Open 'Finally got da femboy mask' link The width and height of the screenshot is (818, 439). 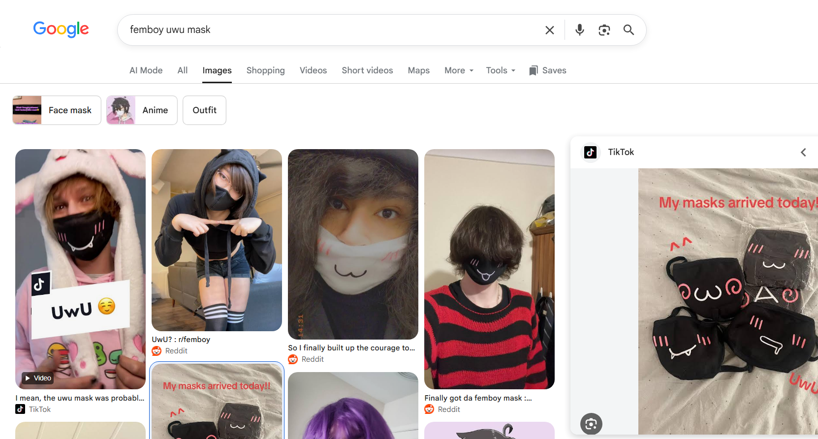(478, 398)
